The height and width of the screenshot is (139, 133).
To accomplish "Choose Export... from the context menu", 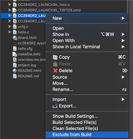I will pyautogui.click(x=87, y=106).
